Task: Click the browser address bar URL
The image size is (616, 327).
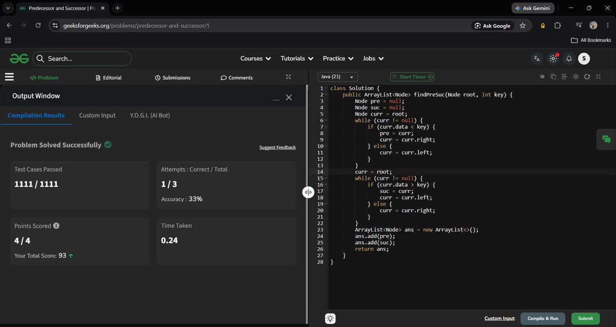Action: point(136,26)
